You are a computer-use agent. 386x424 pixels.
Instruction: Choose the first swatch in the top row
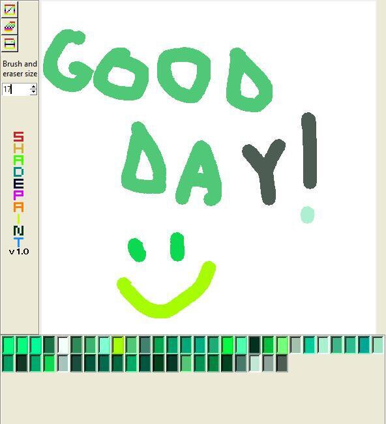pyautogui.click(x=8, y=345)
